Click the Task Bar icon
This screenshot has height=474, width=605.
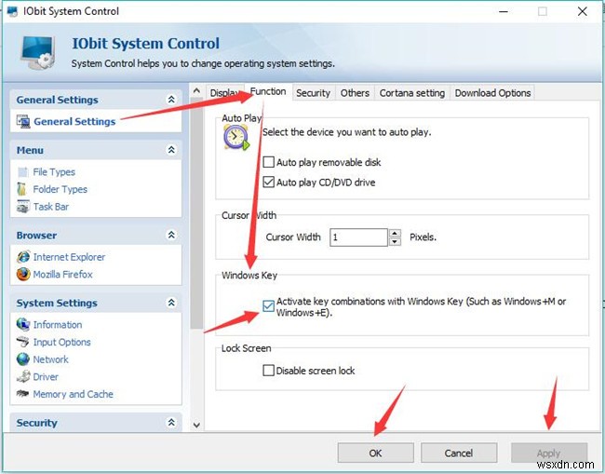(x=22, y=207)
